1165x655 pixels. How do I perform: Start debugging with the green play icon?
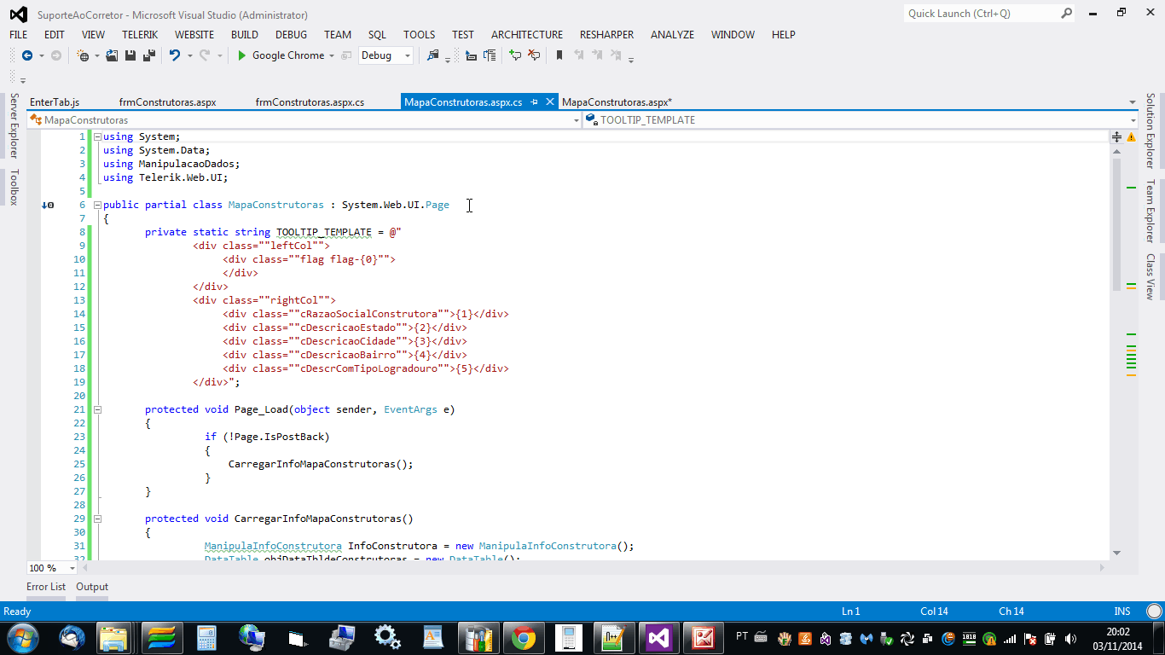tap(242, 55)
